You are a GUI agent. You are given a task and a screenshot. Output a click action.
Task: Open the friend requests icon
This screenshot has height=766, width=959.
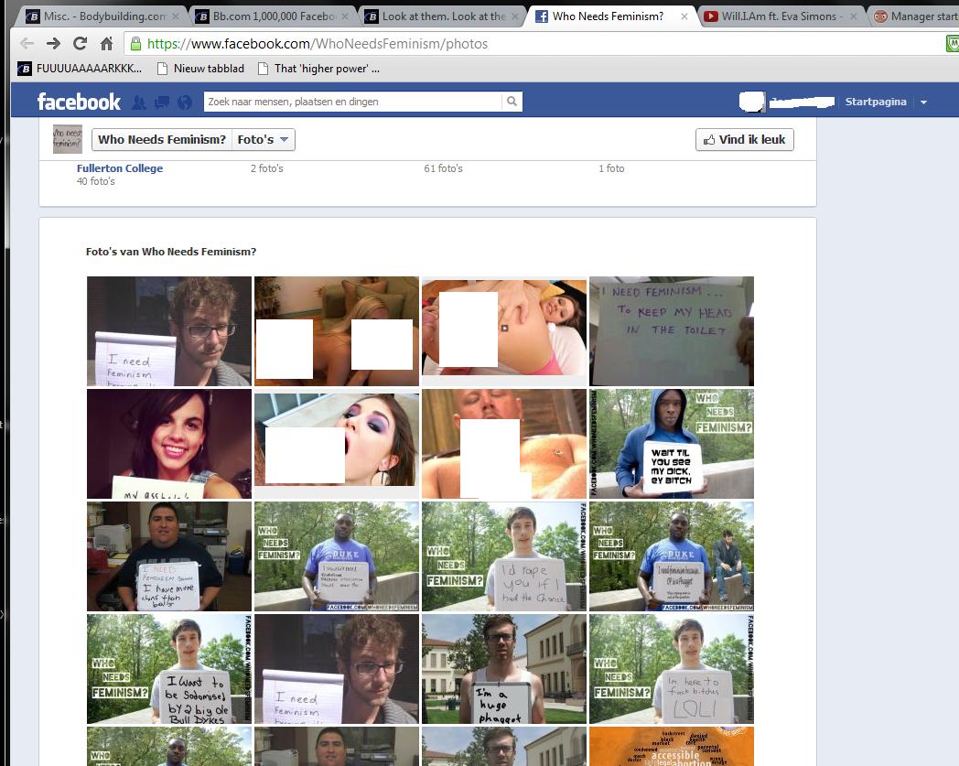click(x=139, y=102)
